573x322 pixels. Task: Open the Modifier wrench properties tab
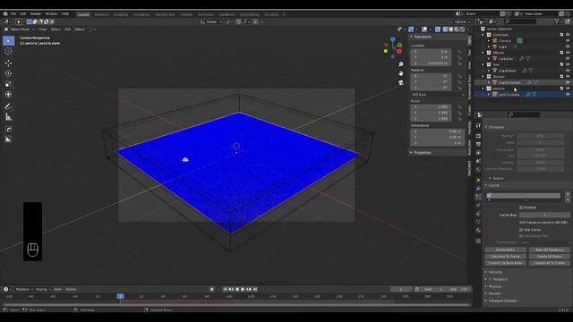click(478, 189)
